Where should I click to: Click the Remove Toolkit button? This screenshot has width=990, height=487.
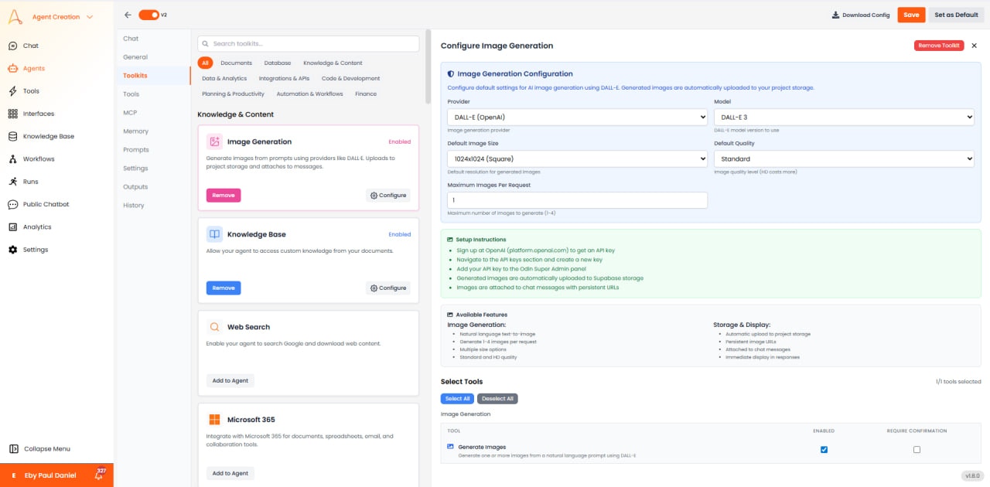click(939, 46)
